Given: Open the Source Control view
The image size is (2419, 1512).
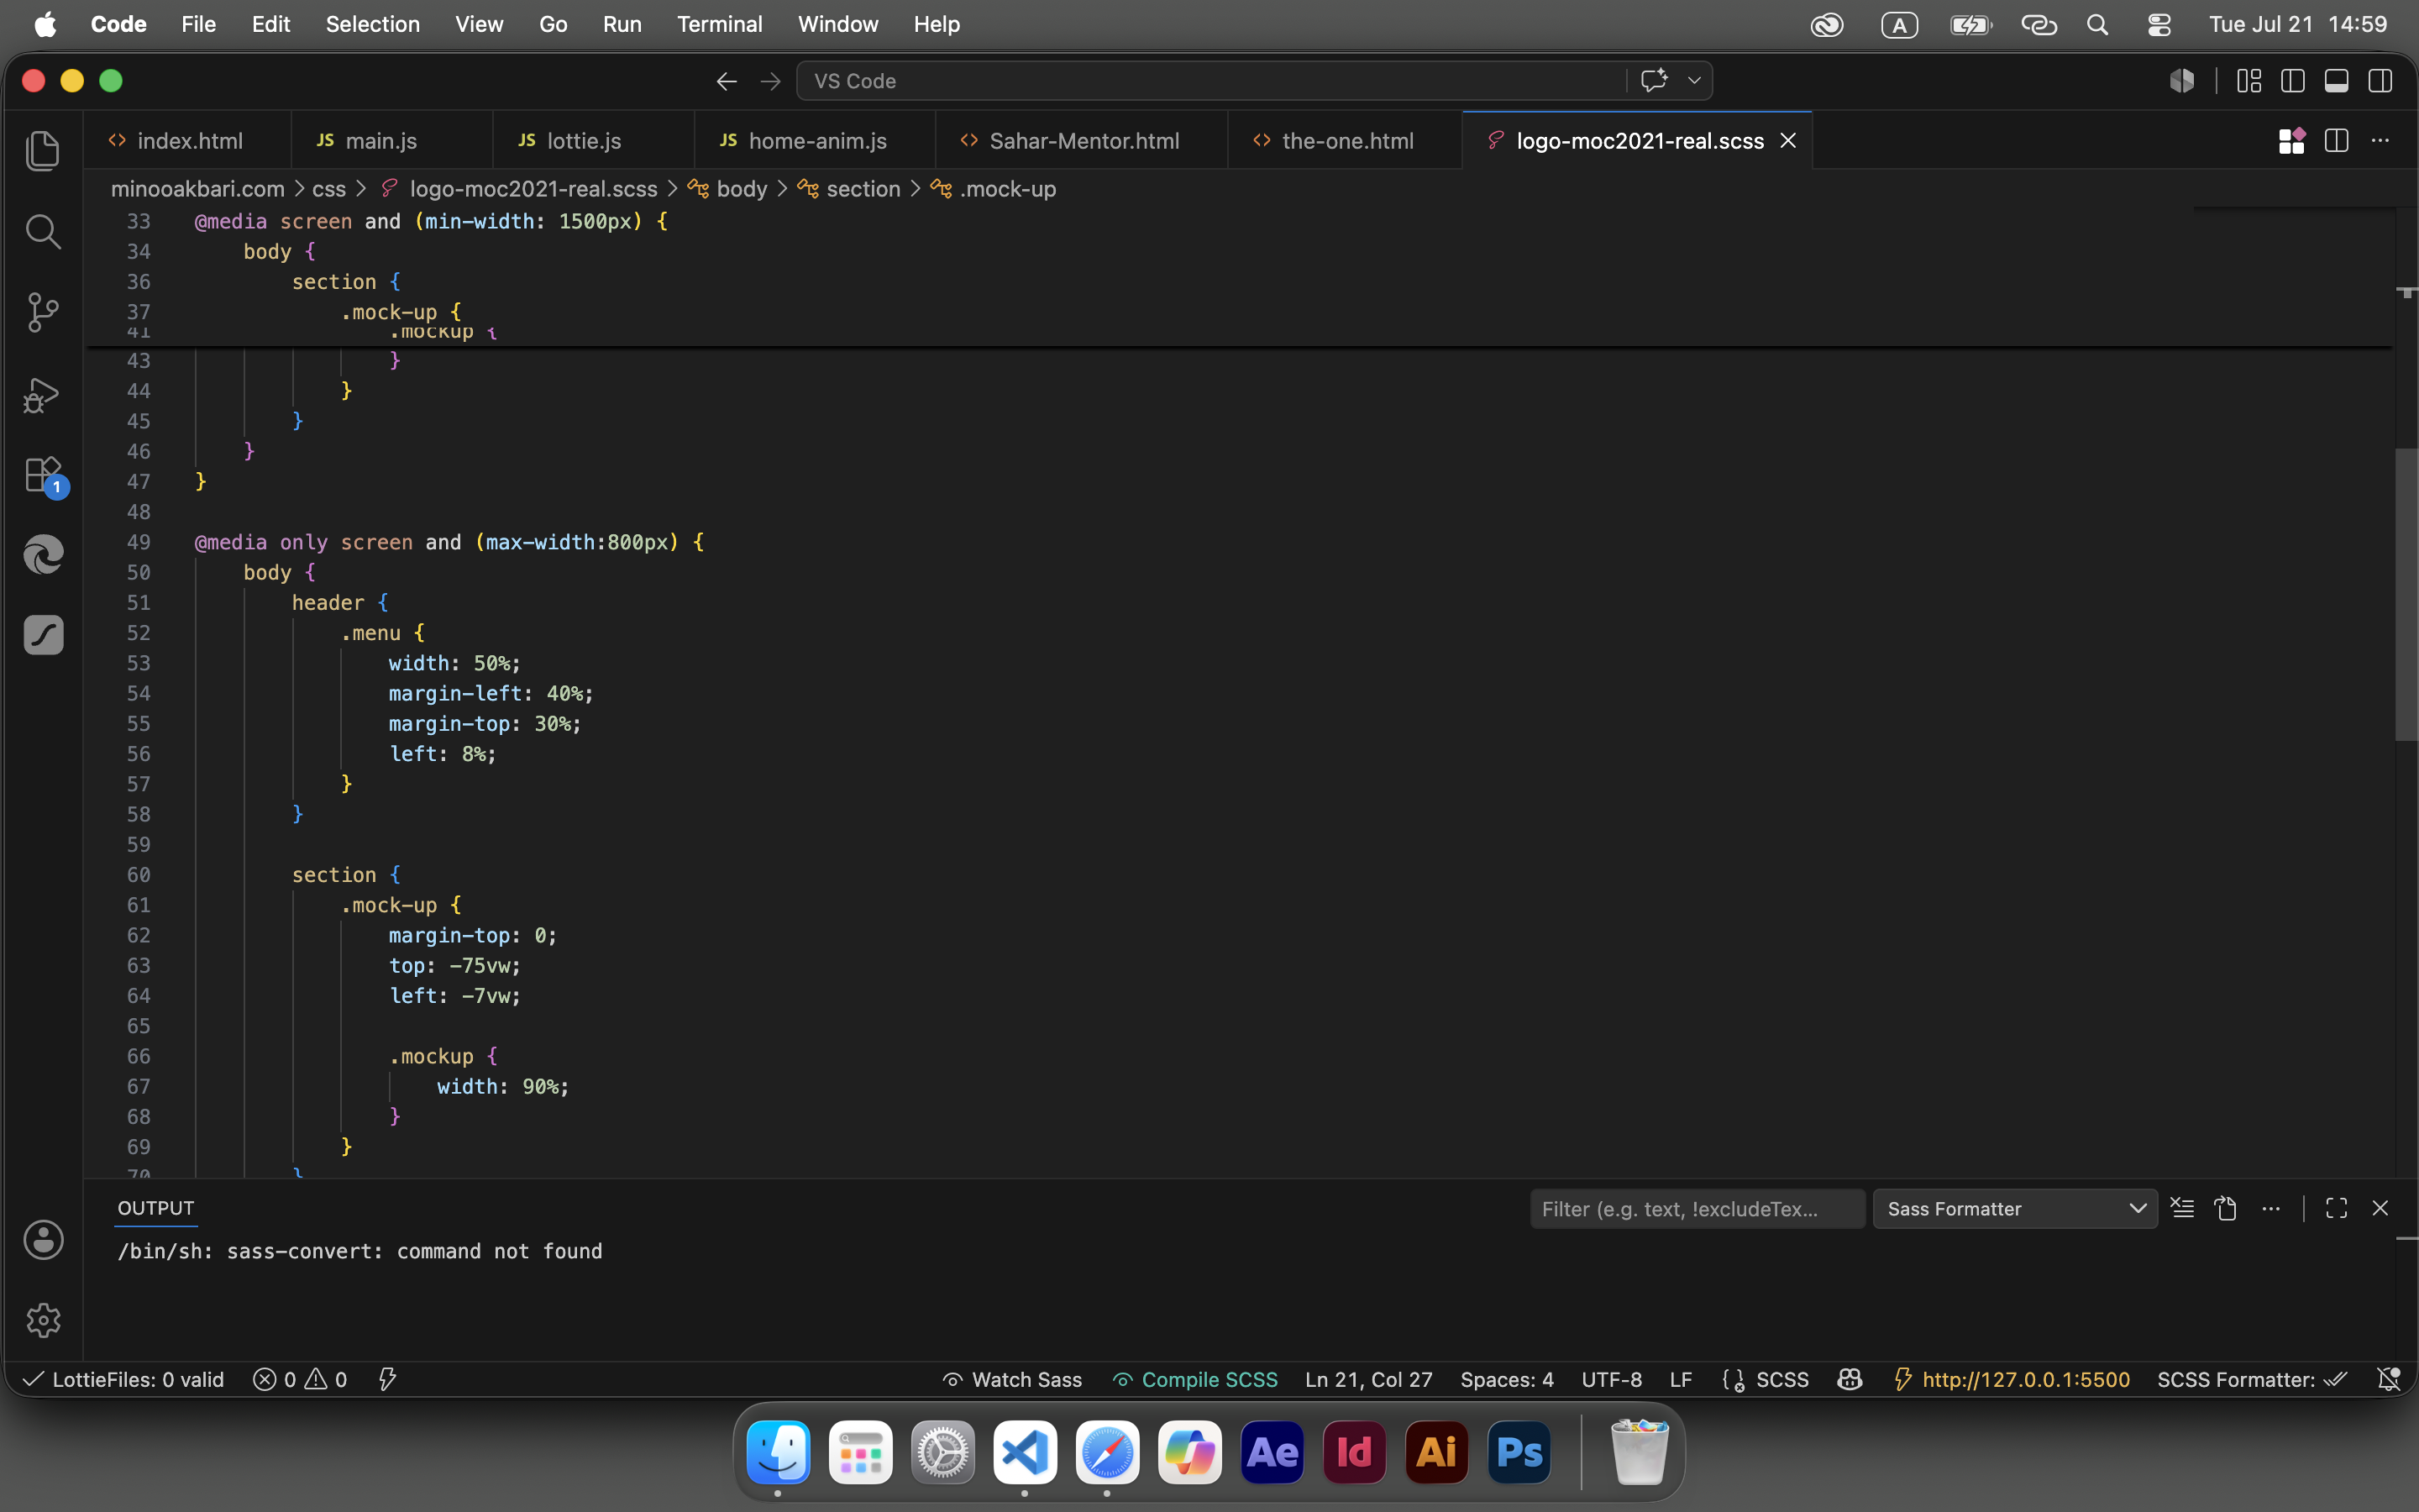Looking at the screenshot, I should 43,313.
